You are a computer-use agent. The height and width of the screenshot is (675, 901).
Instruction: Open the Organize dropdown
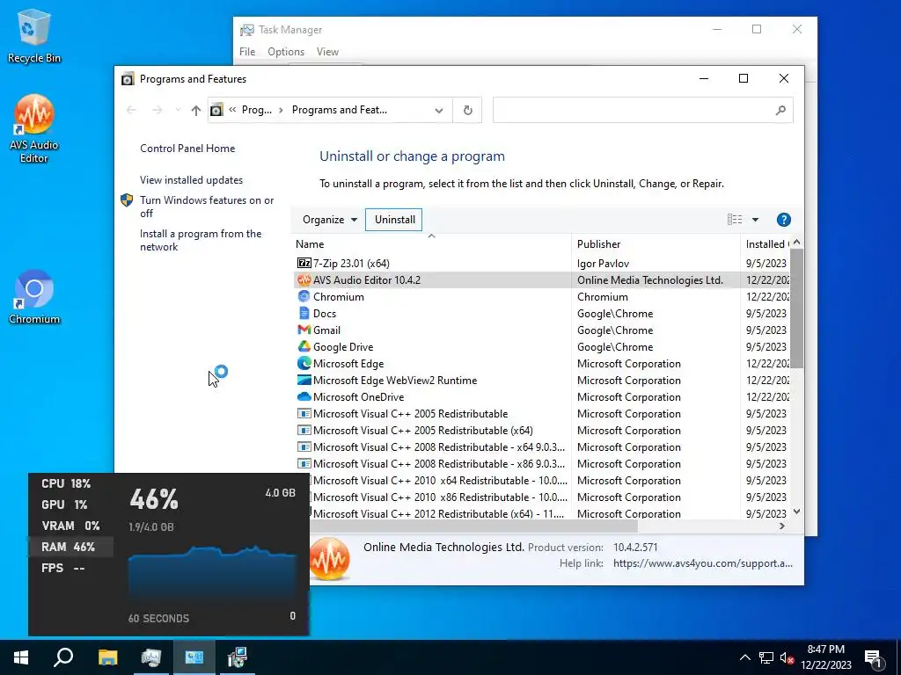330,220
